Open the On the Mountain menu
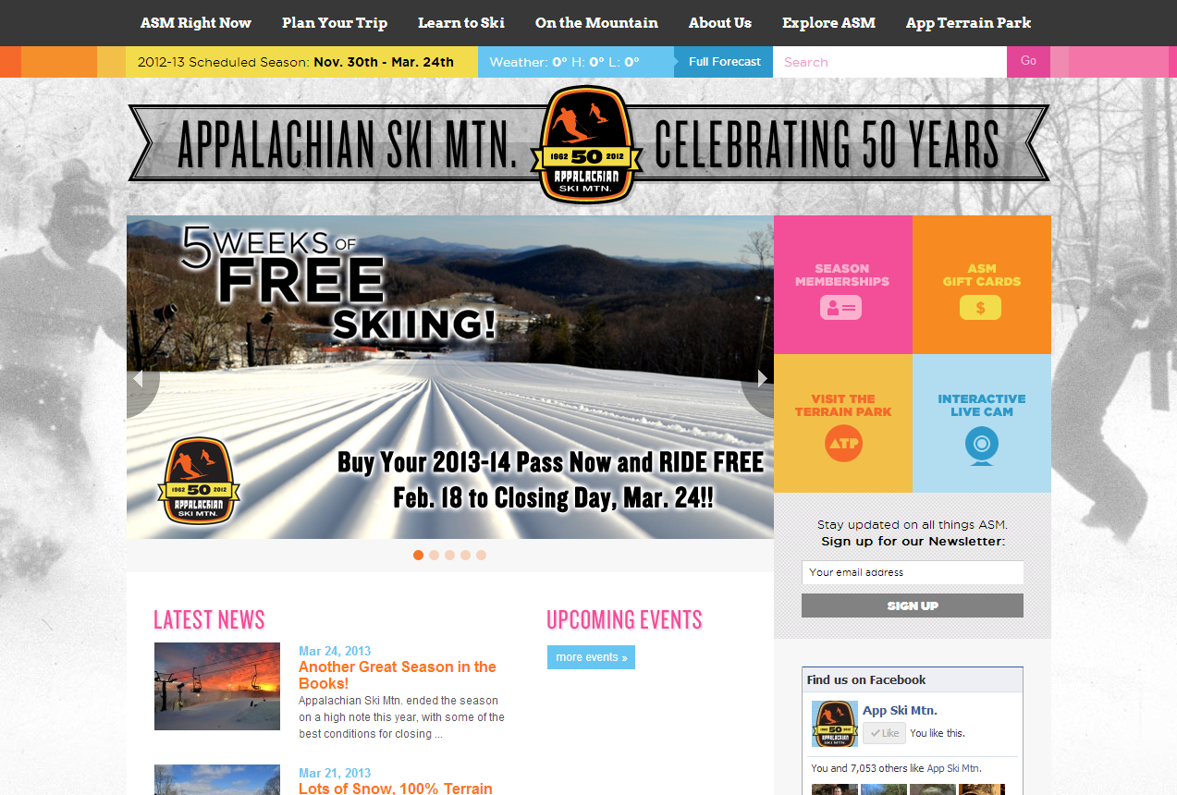This screenshot has width=1177, height=795. pyautogui.click(x=596, y=23)
